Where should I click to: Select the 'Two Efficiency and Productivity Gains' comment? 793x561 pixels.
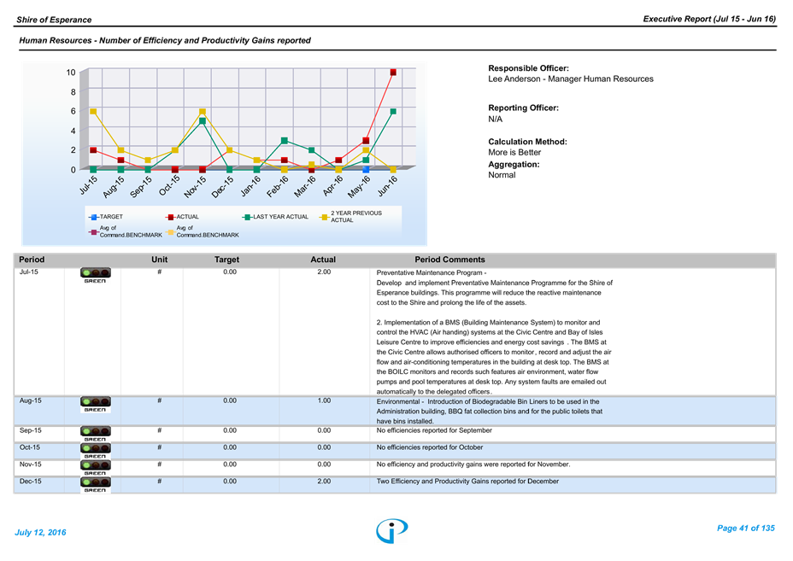coord(467,481)
